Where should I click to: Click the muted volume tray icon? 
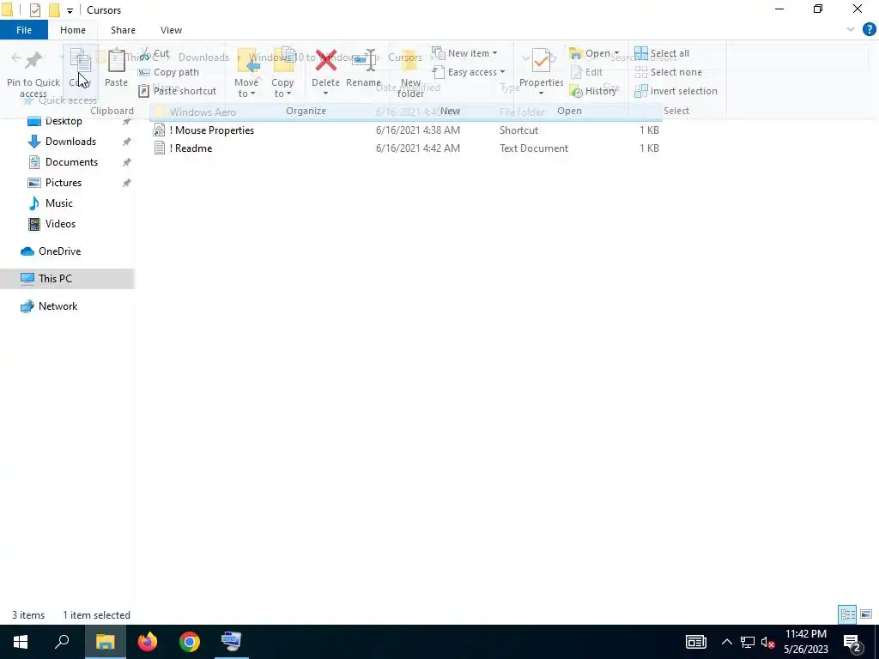(x=768, y=642)
